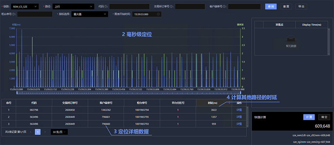Open time picker via clock icon

(158, 14)
